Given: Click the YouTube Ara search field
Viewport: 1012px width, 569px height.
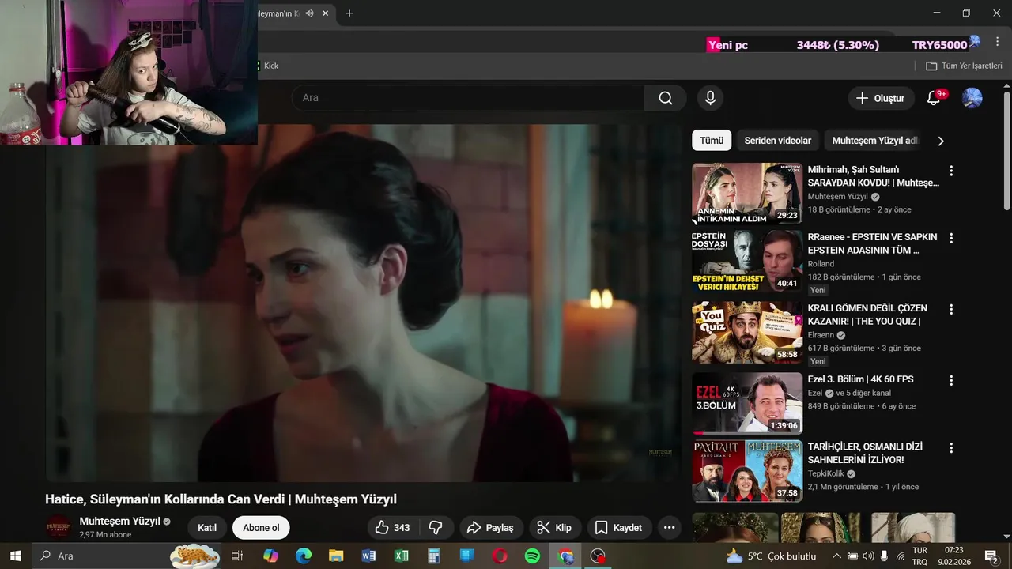Looking at the screenshot, I should coord(468,98).
